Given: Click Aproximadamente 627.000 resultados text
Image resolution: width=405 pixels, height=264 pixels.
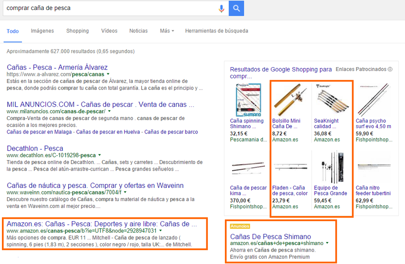Looking at the screenshot, I should (71, 51).
